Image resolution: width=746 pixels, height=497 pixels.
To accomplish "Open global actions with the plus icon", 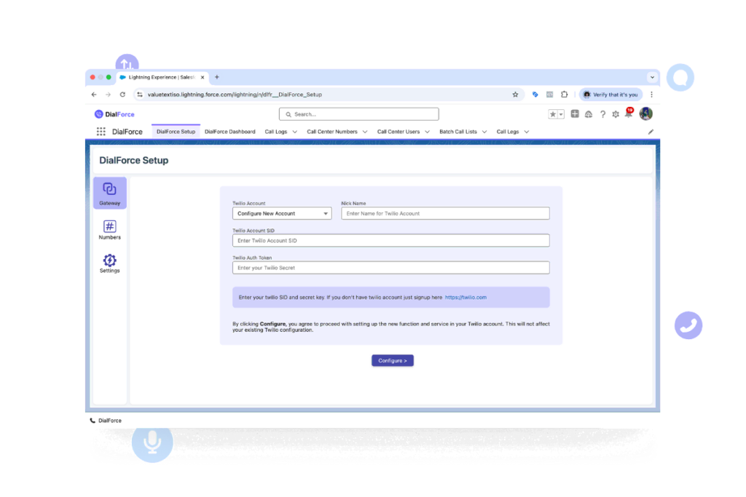I will click(x=575, y=114).
